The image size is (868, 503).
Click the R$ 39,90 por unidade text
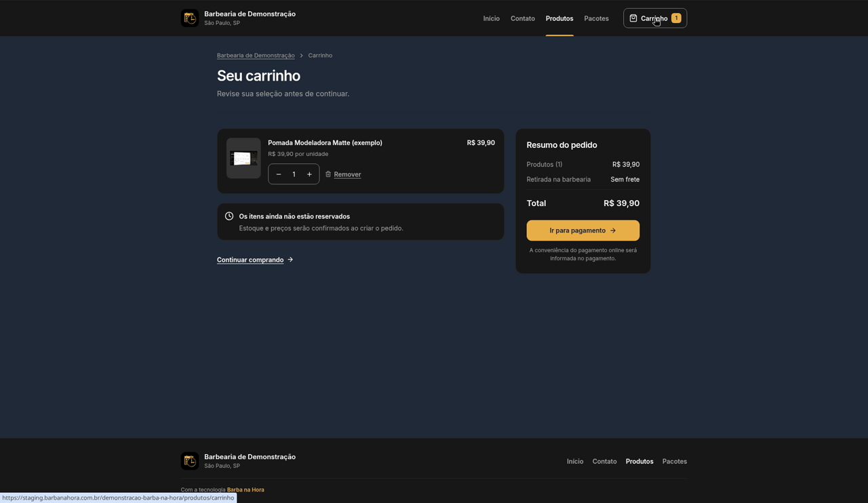[298, 154]
